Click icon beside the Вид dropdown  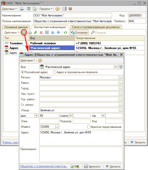point(120,67)
